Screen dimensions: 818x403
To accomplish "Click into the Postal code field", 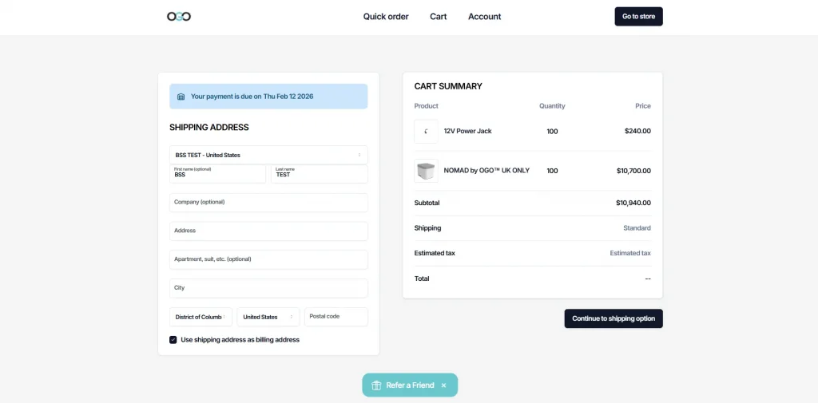I will (x=336, y=317).
